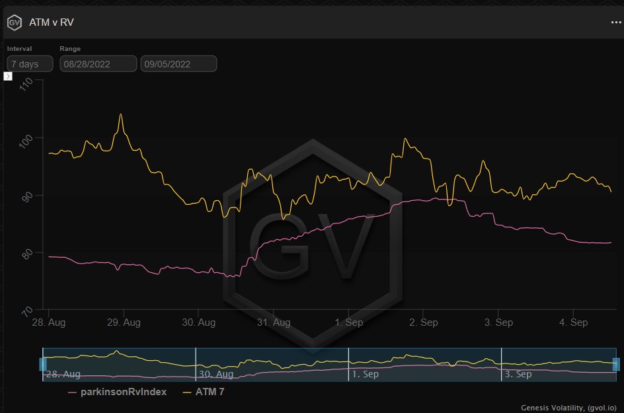Expand the small arrow panel above the y-axis
624x413 pixels.
(x=8, y=77)
